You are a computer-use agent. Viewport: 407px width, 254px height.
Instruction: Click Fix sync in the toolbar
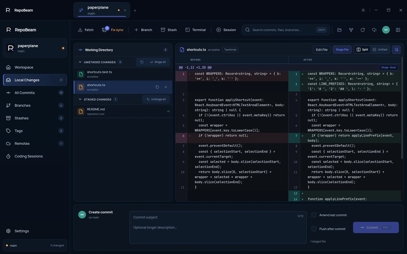click(x=112, y=30)
